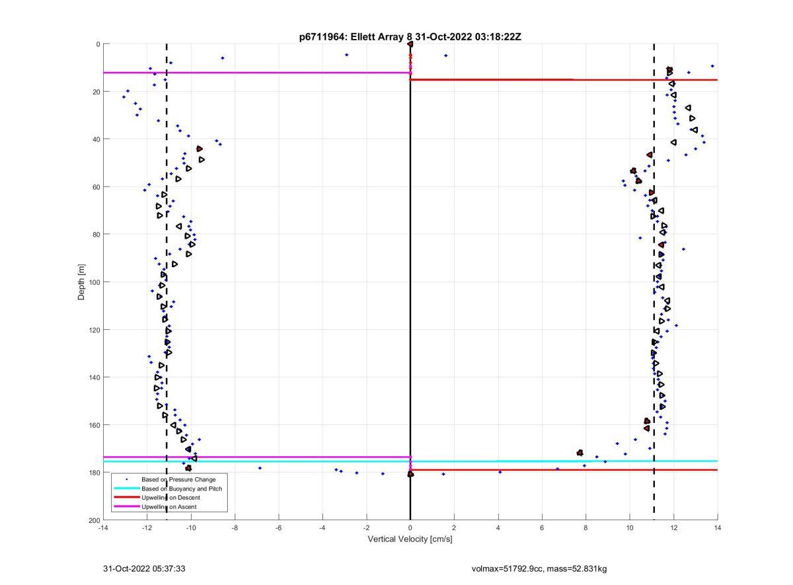Click y-axis tick label 200
The image size is (793, 585).
pyautogui.click(x=94, y=520)
